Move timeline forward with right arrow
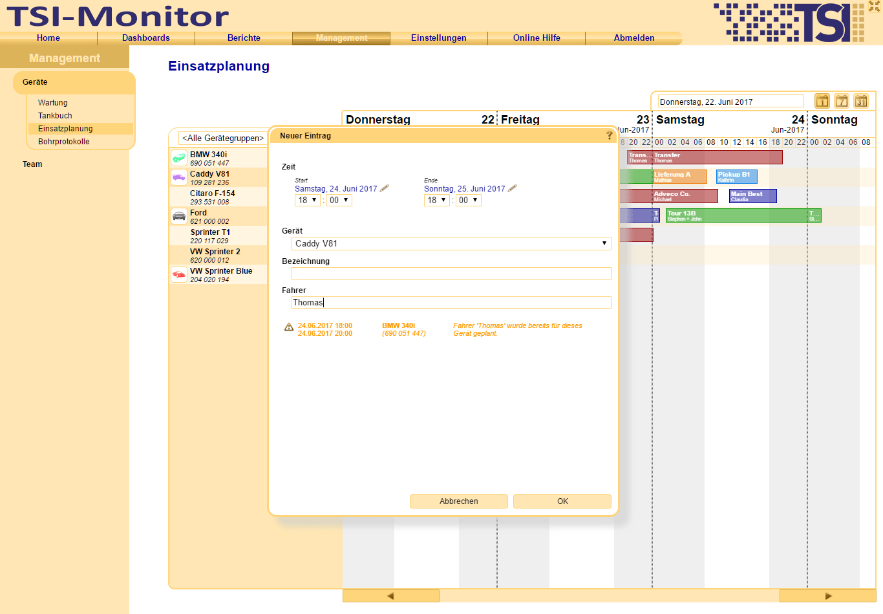 pyautogui.click(x=828, y=596)
